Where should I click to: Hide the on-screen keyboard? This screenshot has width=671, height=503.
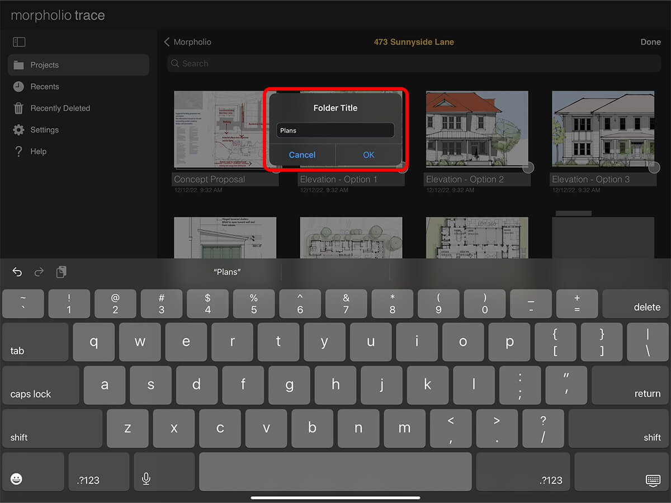tap(653, 480)
